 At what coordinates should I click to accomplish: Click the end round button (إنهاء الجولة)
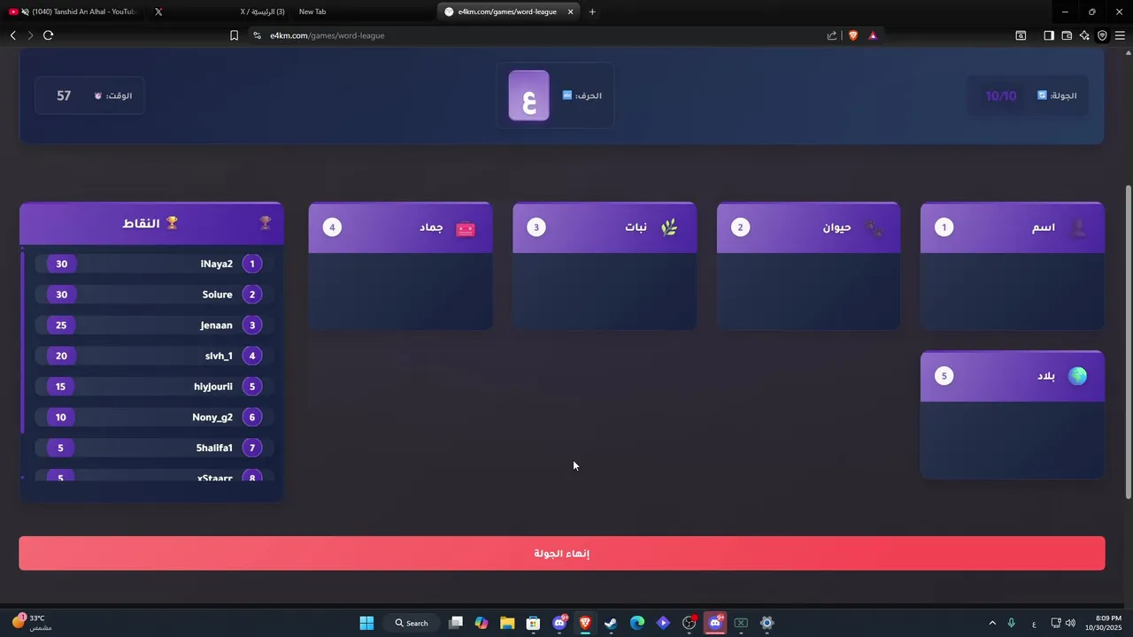click(562, 553)
